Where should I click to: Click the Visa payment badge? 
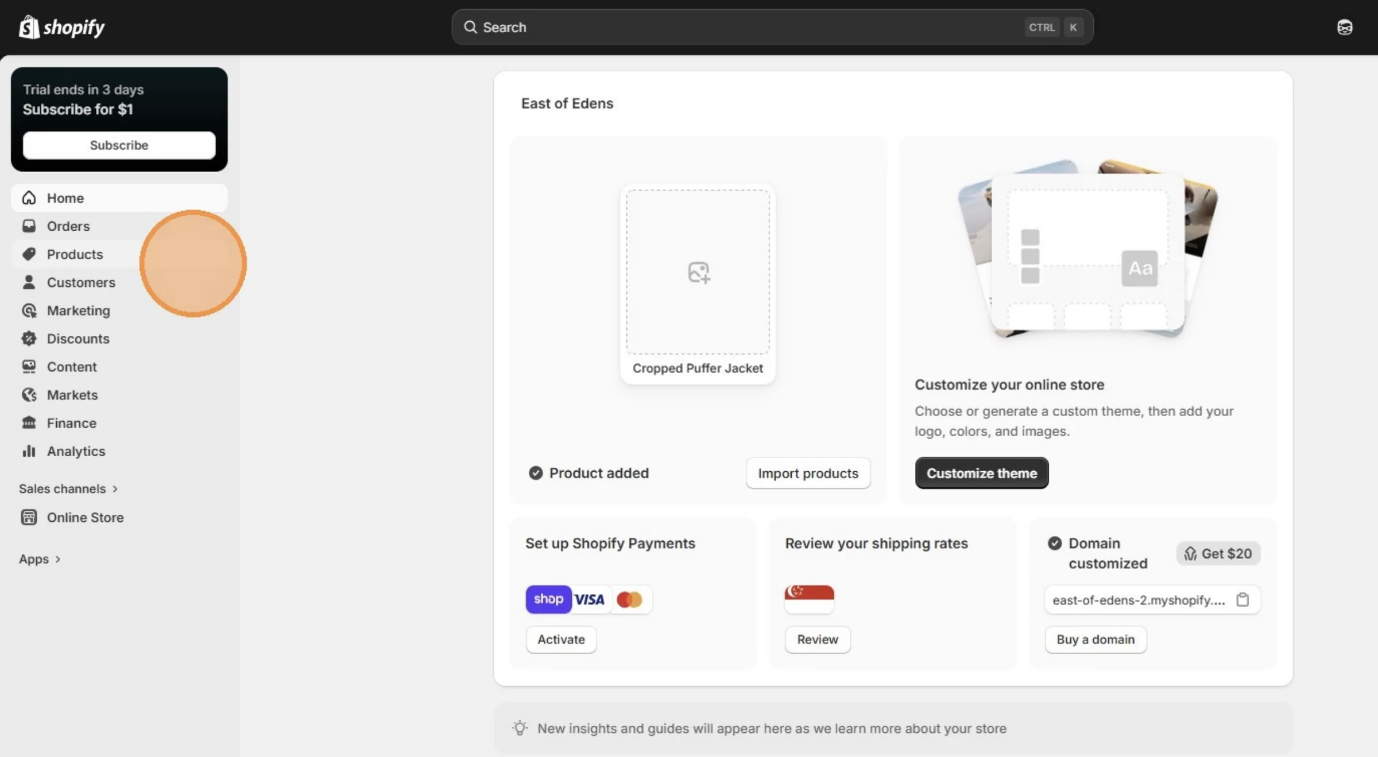coord(590,599)
